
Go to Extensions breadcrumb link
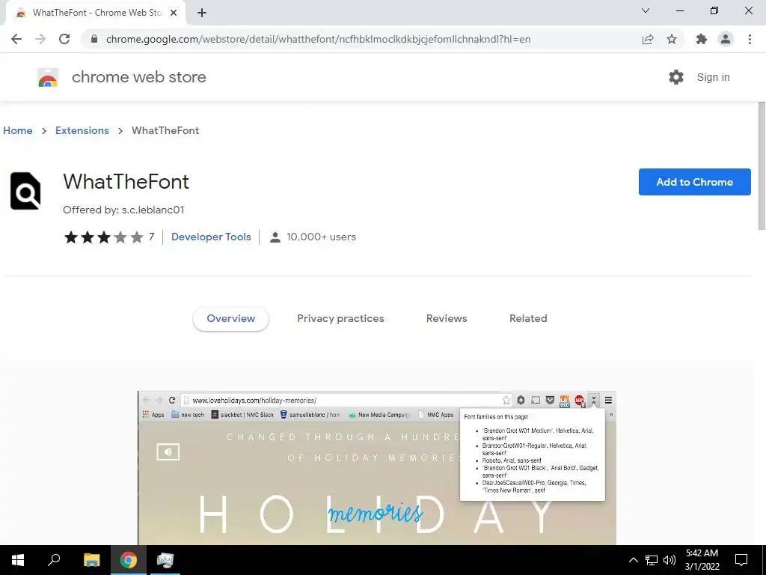(82, 130)
